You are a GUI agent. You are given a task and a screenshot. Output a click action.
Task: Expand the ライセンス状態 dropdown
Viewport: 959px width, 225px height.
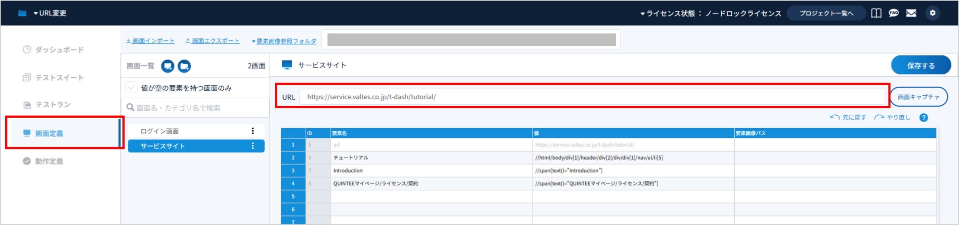tap(710, 13)
